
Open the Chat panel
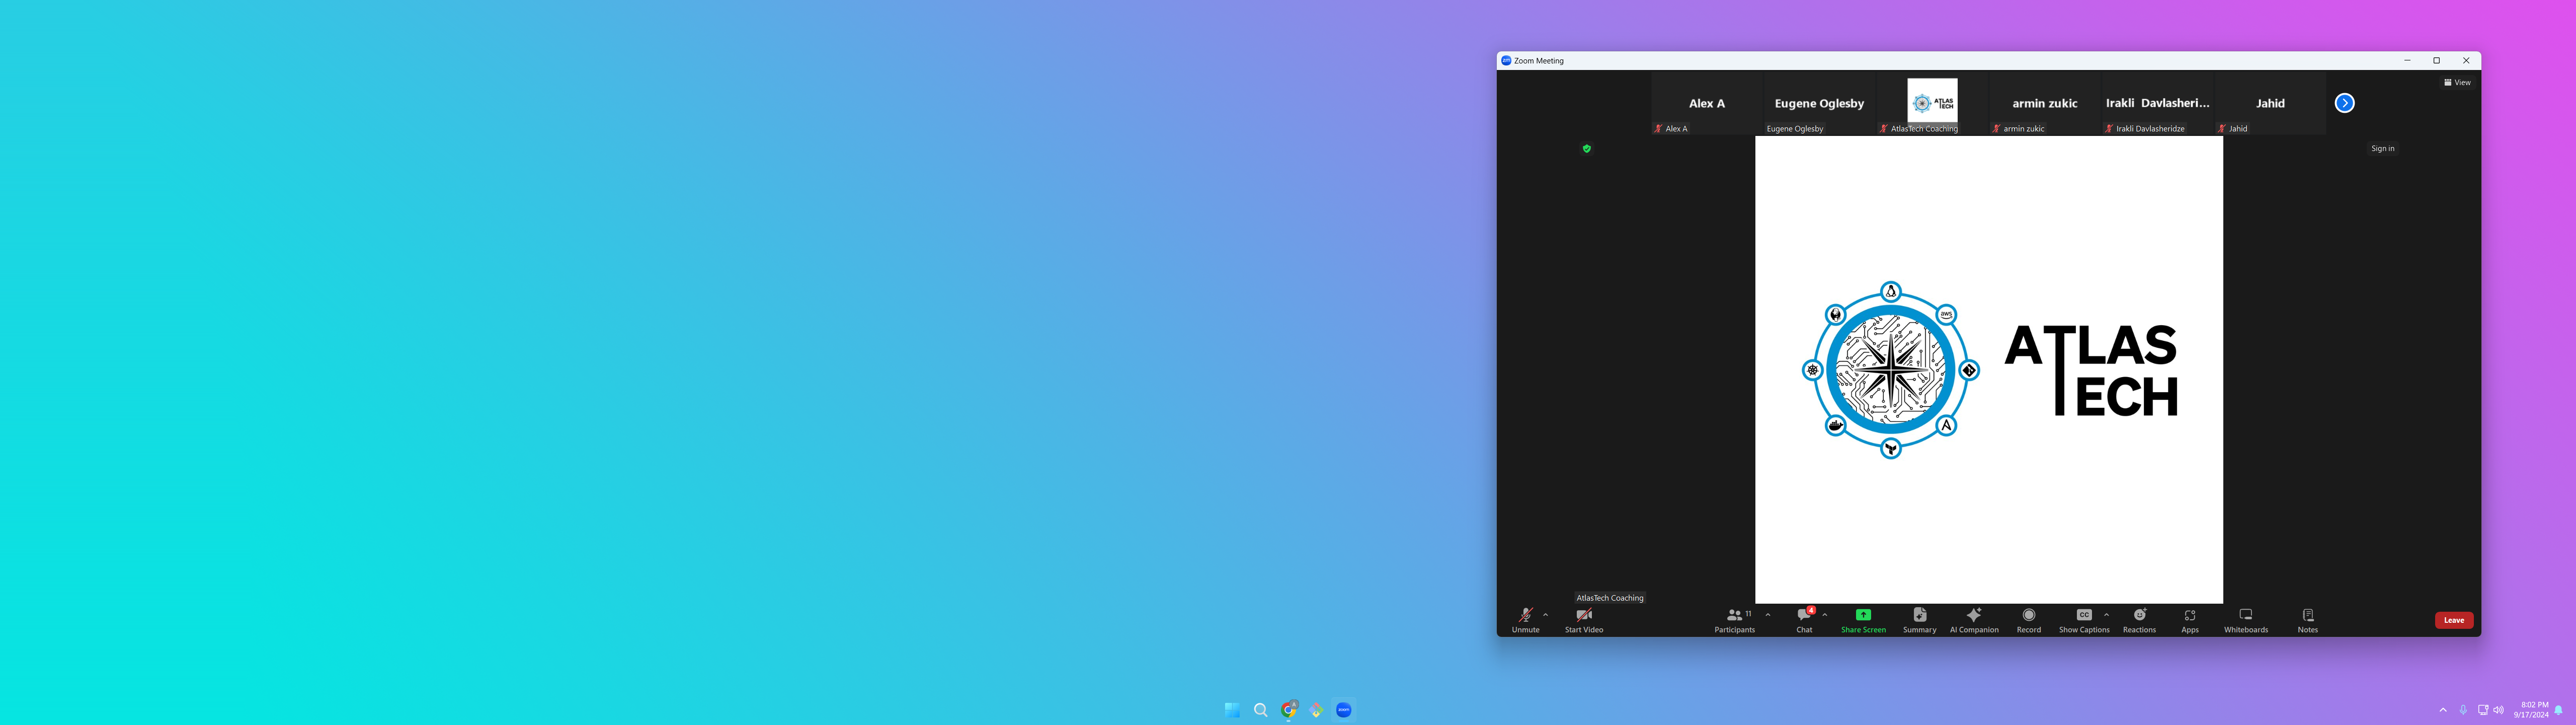point(1804,620)
